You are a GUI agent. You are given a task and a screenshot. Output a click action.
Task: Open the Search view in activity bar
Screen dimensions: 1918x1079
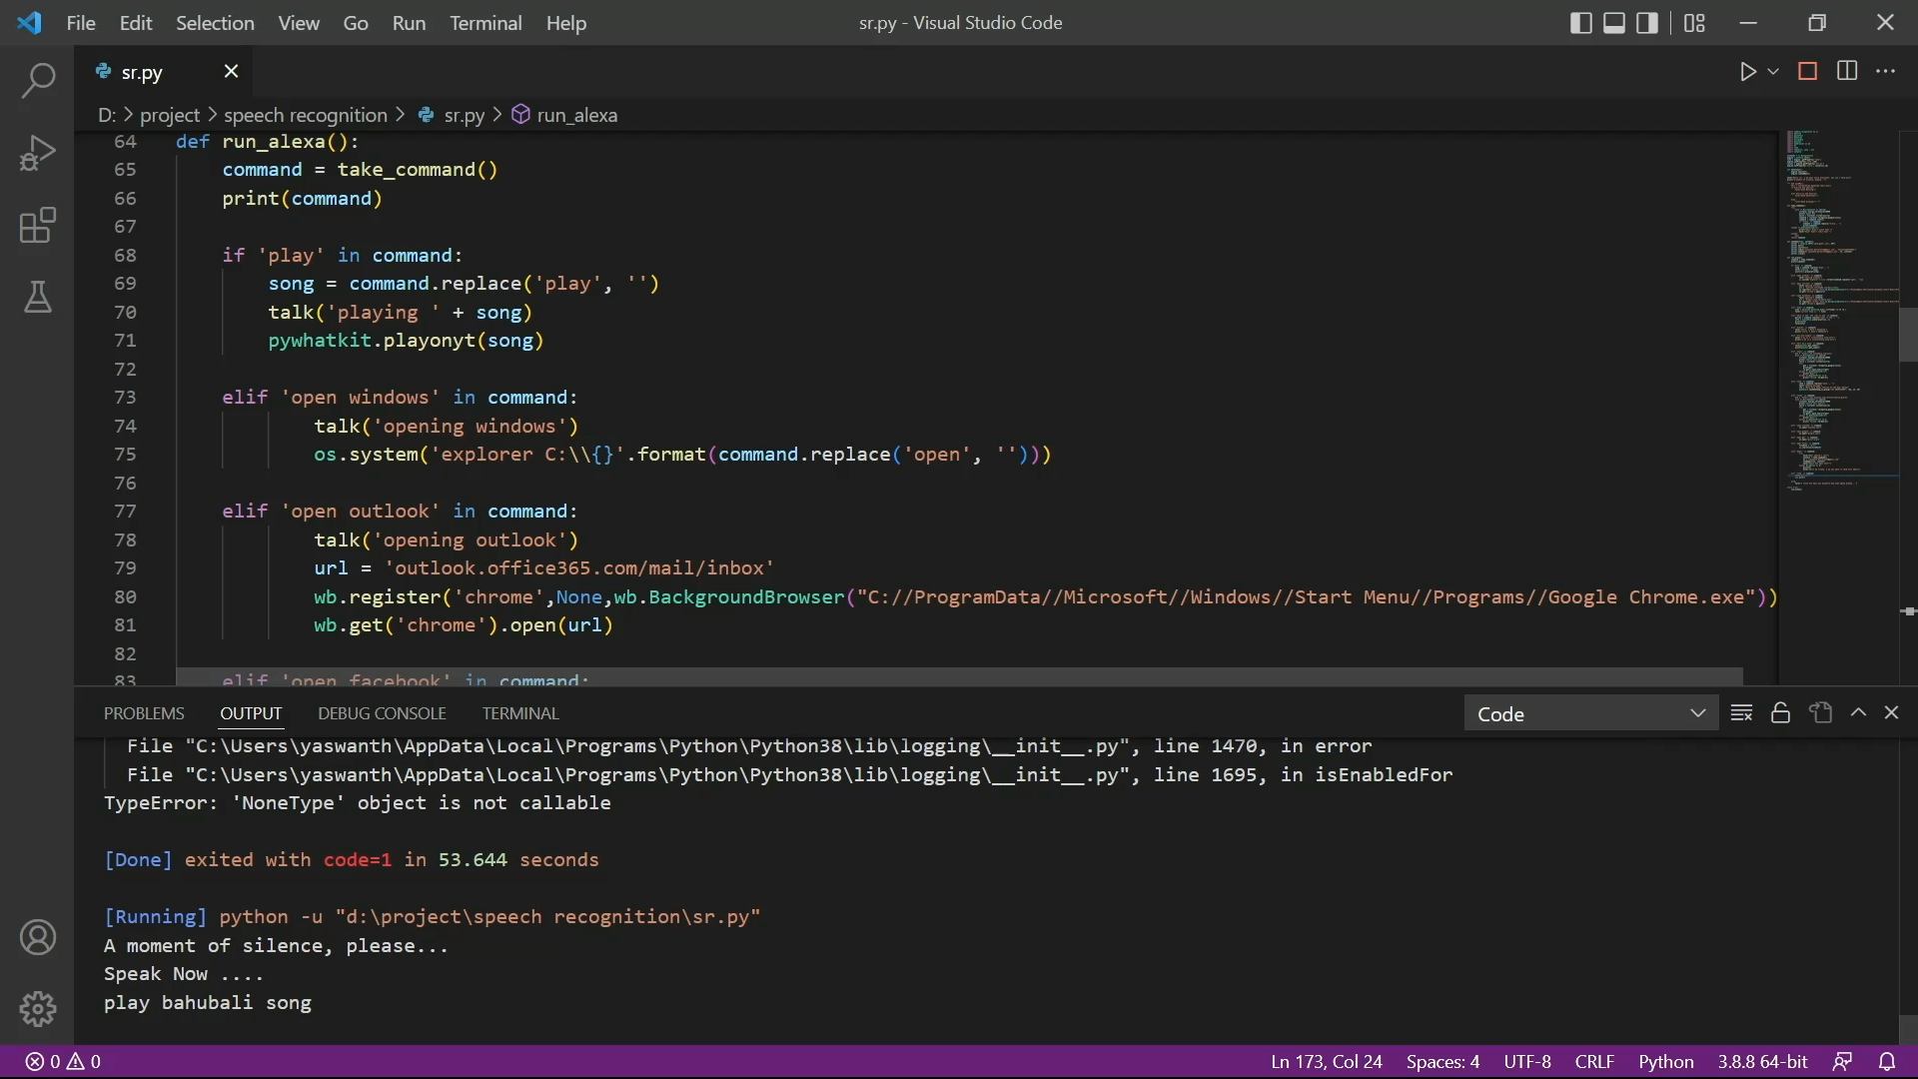[38, 81]
